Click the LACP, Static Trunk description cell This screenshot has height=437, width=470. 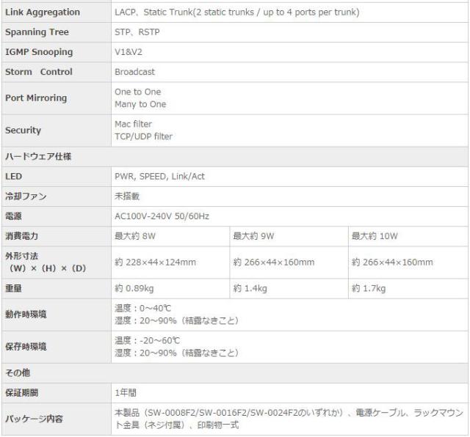coord(236,13)
